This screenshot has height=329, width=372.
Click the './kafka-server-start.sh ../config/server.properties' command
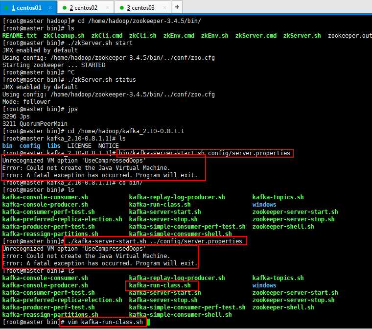tap(155, 241)
